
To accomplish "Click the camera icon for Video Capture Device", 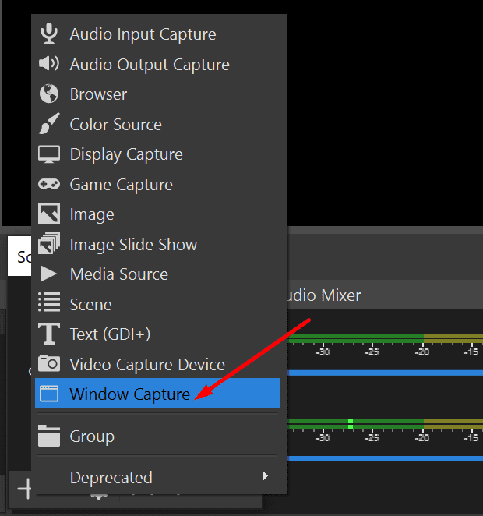I will tap(49, 363).
